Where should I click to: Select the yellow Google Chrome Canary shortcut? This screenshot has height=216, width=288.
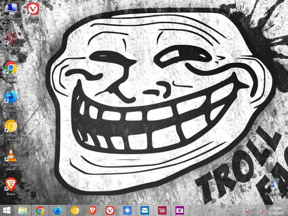click(11, 130)
